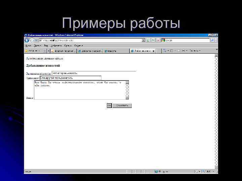Go forward with the Forward arrow button
The width and height of the screenshot is (242, 181).
pyautogui.click(x=32, y=40)
